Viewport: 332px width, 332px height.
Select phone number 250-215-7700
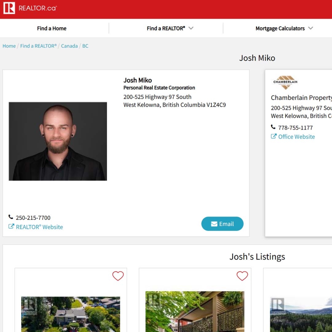33,218
